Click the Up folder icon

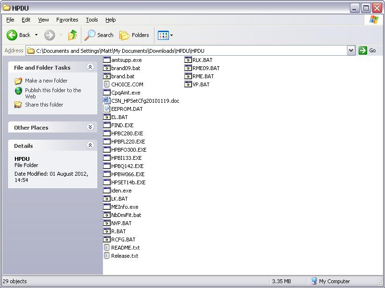click(x=73, y=35)
